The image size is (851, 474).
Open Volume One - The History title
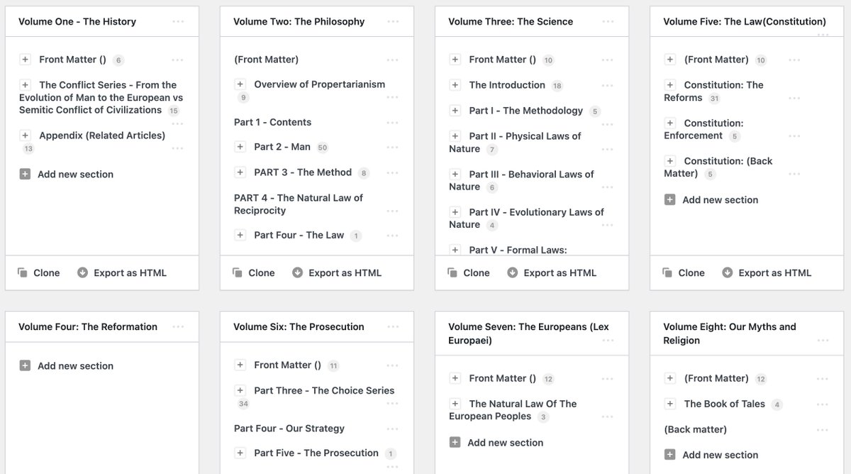pos(77,22)
